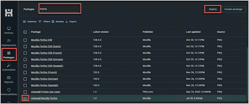This screenshot has height=104, width=249.
Task: Change table Density setting
Action: [x=58, y=22]
